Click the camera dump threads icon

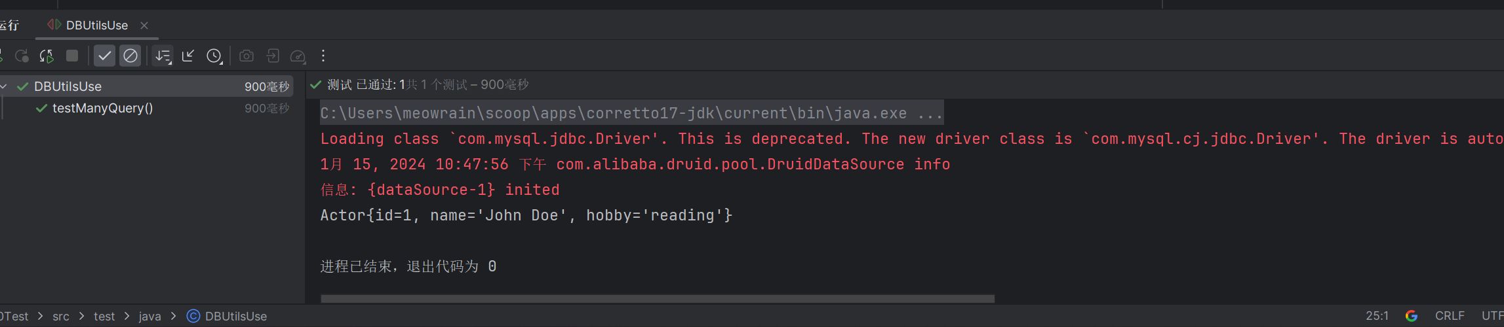[x=247, y=56]
